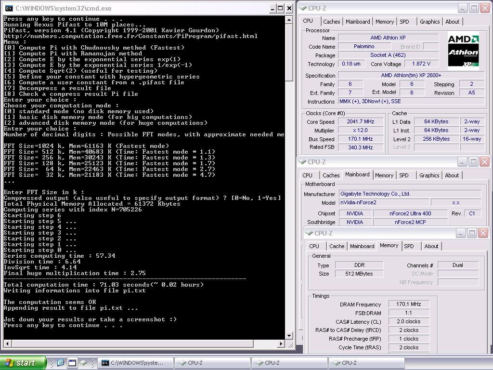Open Memory tab in top CPU-Z window

coord(385,22)
